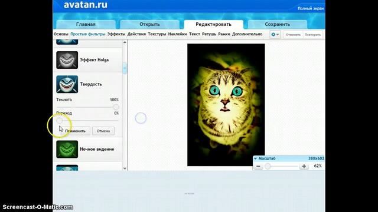Click the Повторить redo button

pos(312,35)
